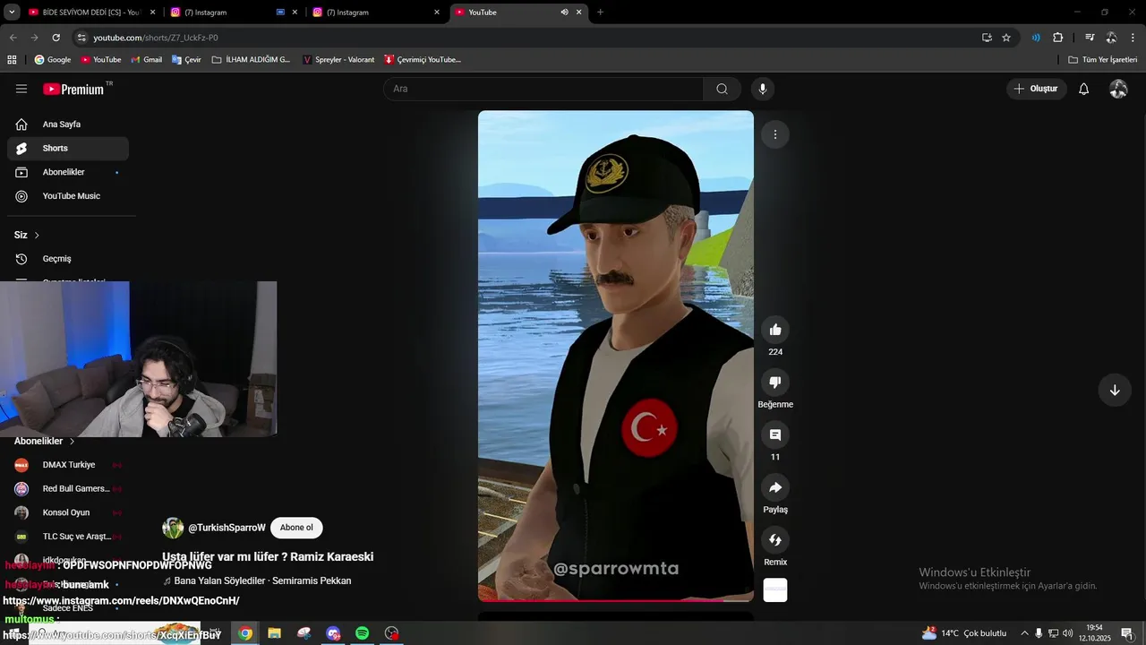Open the comments with 11 replies
Viewport: 1146px width, 645px height.
775,434
